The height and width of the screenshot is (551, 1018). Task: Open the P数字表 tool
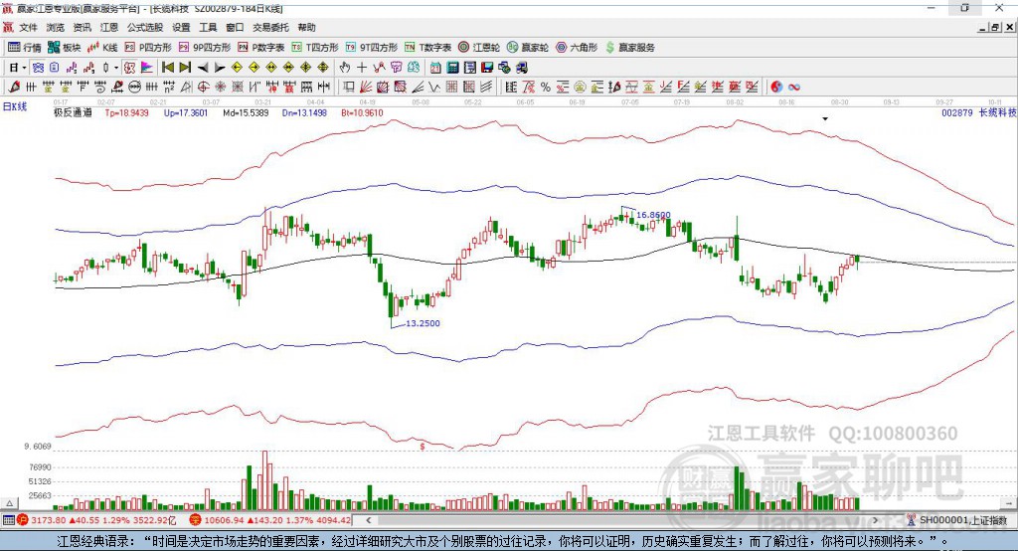tap(261, 48)
